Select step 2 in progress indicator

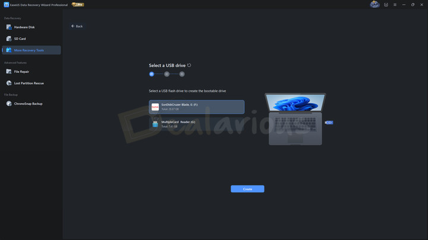coord(167,74)
